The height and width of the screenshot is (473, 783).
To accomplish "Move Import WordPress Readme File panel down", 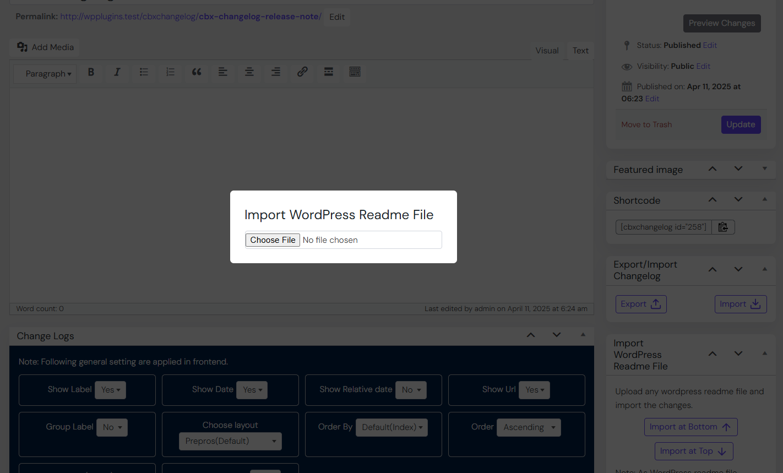I will 738,354.
